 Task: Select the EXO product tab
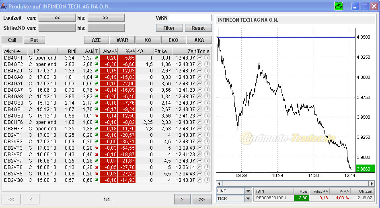point(174,40)
